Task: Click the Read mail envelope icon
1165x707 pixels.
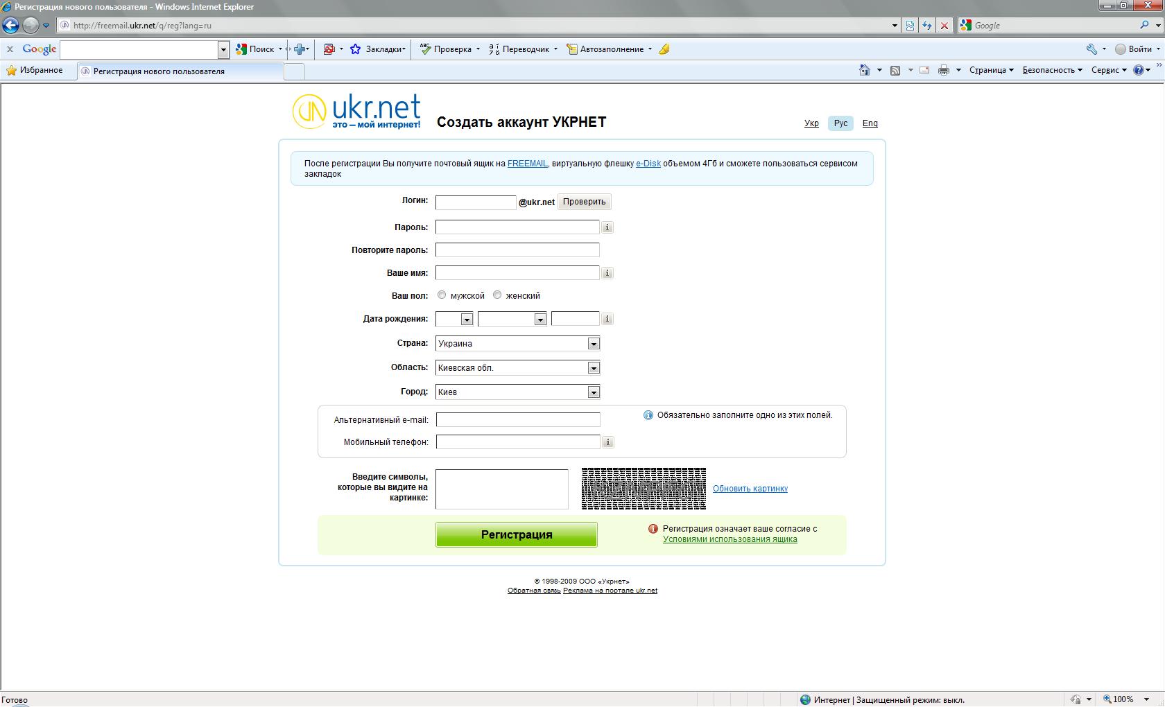Action: 924,70
